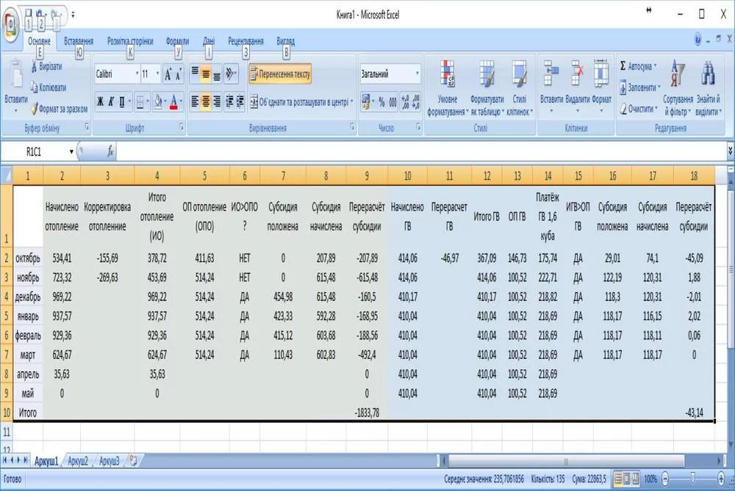
Task: Decrease decimal places
Action: (x=416, y=102)
